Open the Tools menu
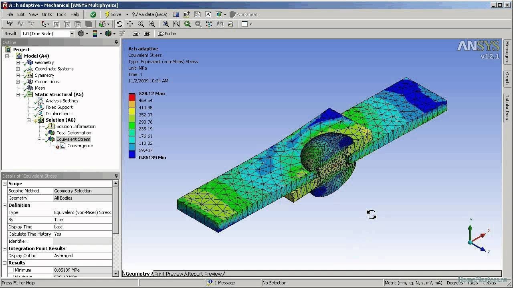513x288 pixels. (61, 14)
